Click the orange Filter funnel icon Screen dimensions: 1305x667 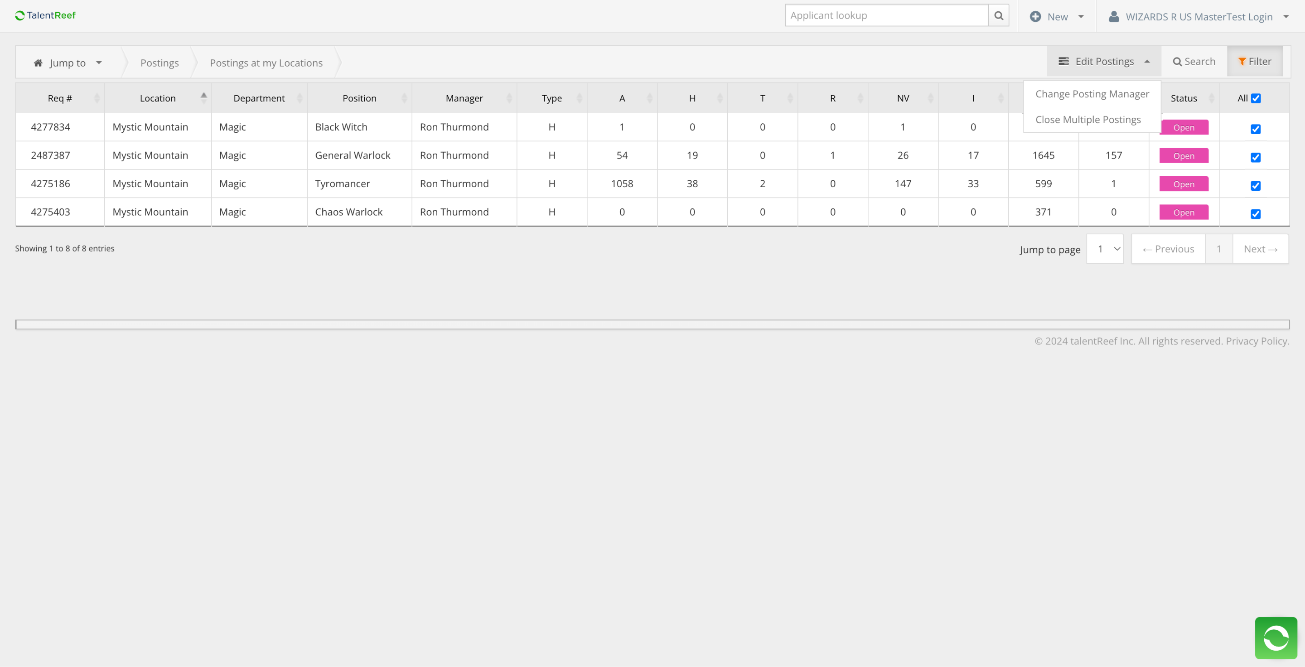coord(1242,61)
